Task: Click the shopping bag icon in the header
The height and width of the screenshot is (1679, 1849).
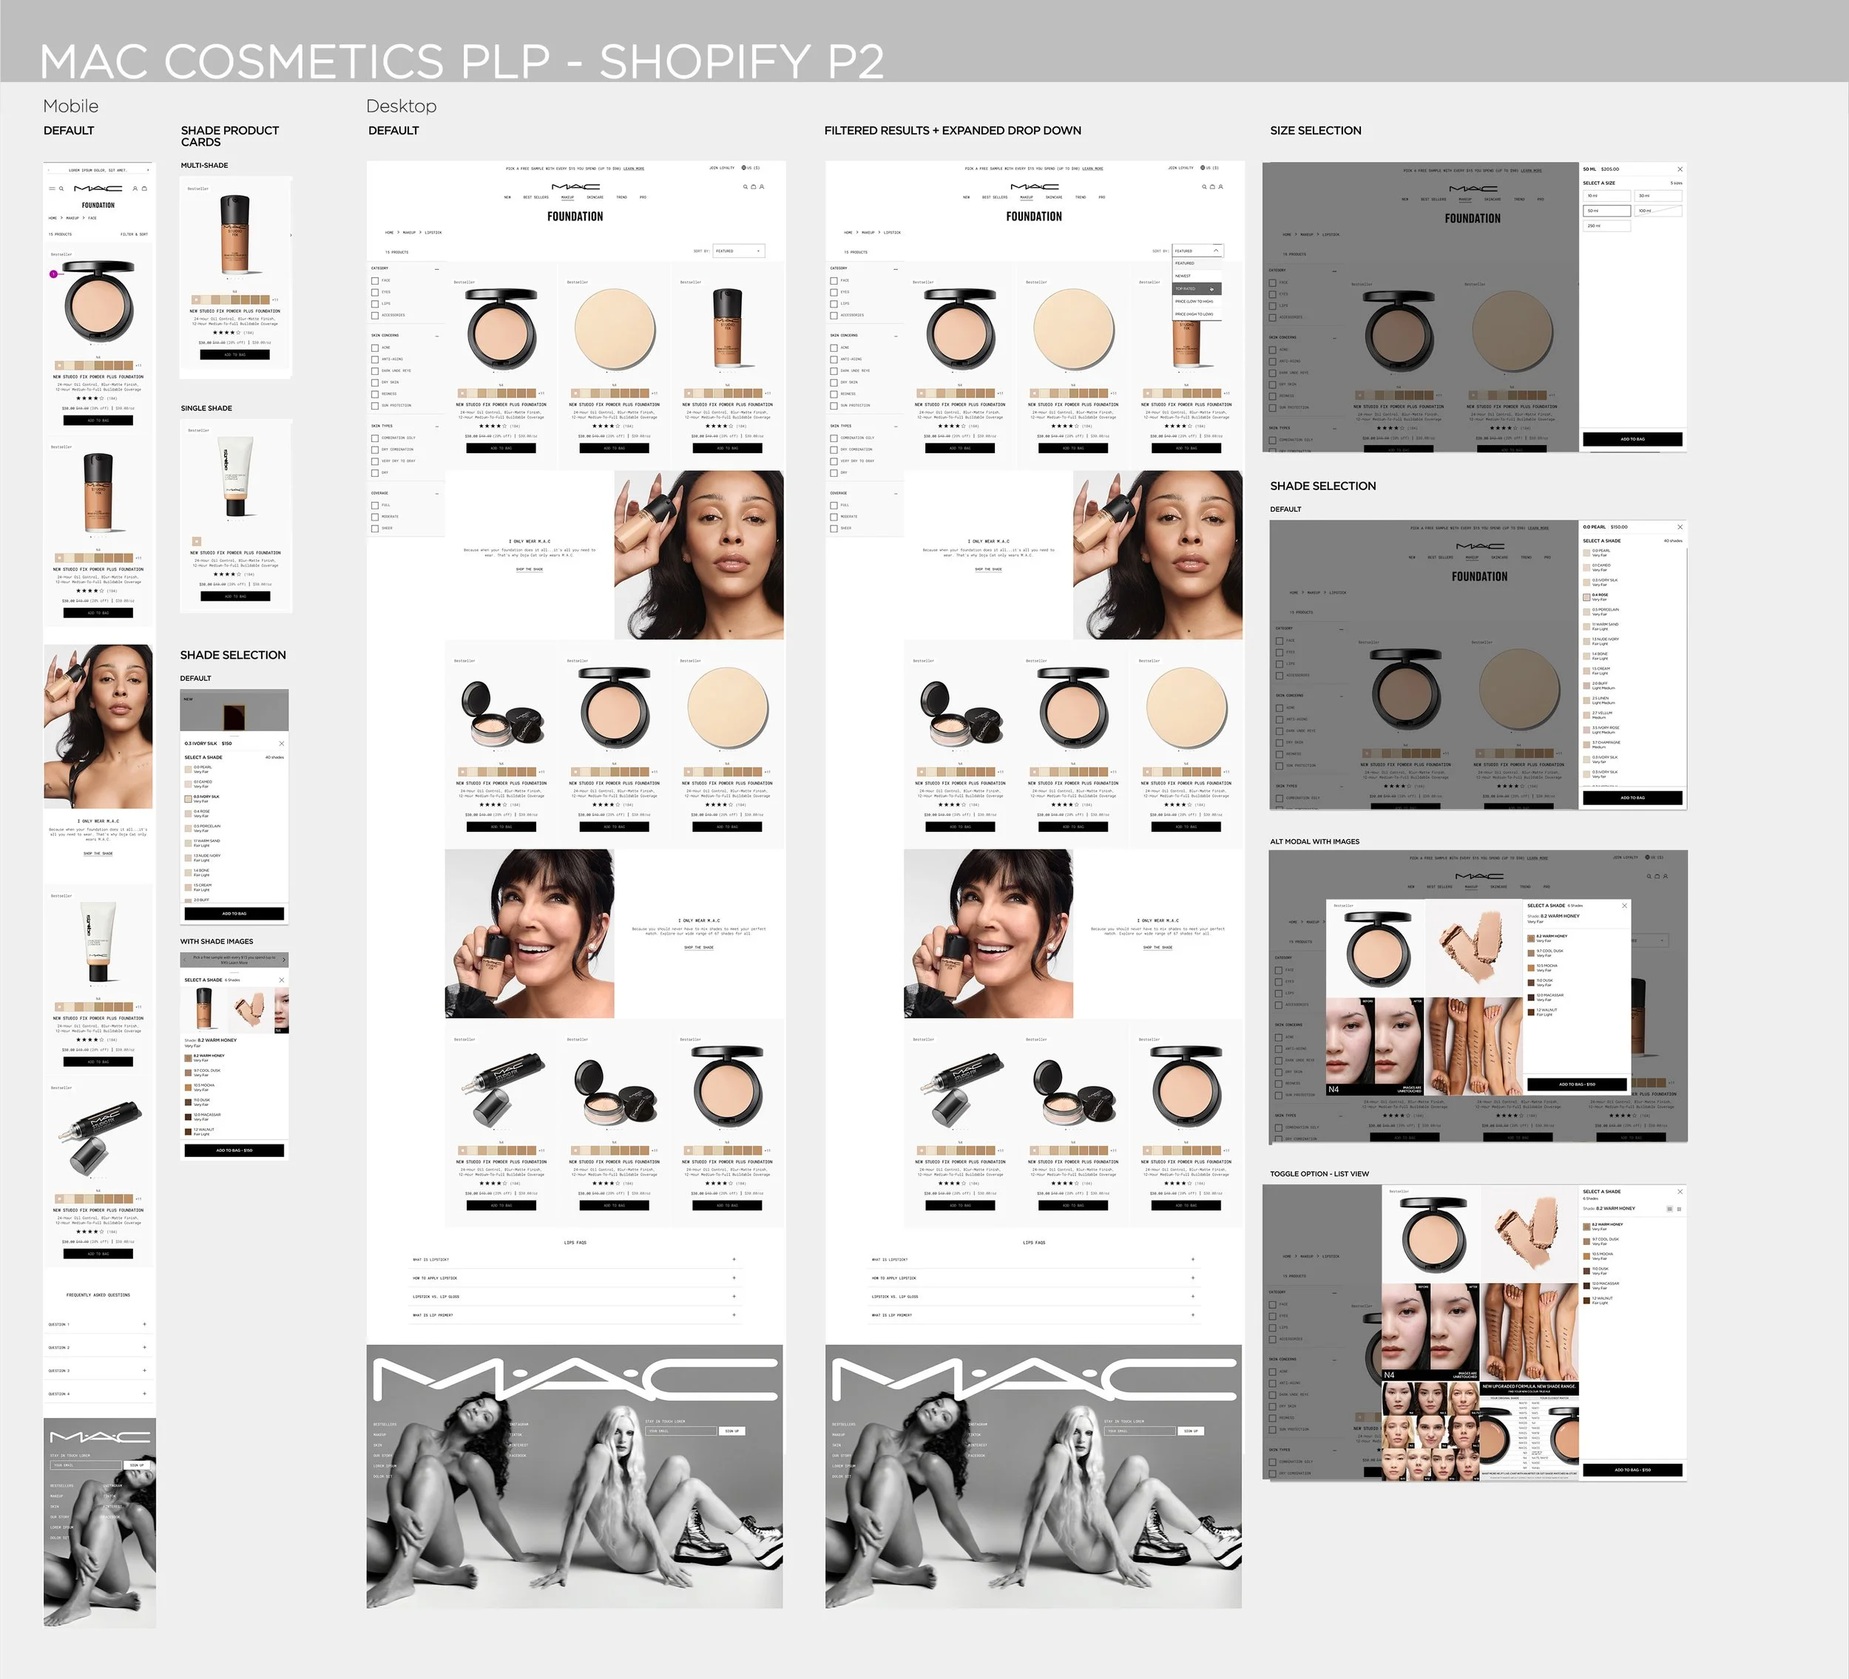Action: coord(754,186)
